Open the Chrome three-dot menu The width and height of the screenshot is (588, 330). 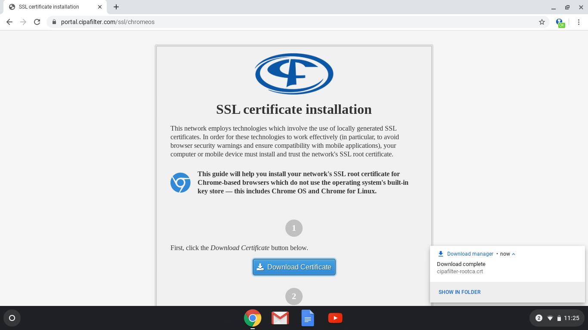click(x=579, y=21)
